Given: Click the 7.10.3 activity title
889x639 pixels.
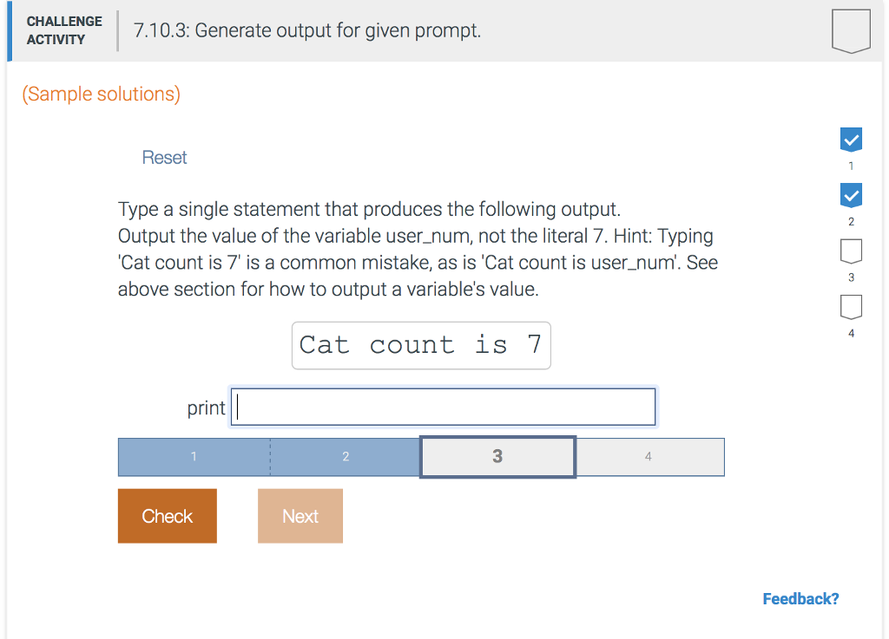Looking at the screenshot, I should (306, 29).
